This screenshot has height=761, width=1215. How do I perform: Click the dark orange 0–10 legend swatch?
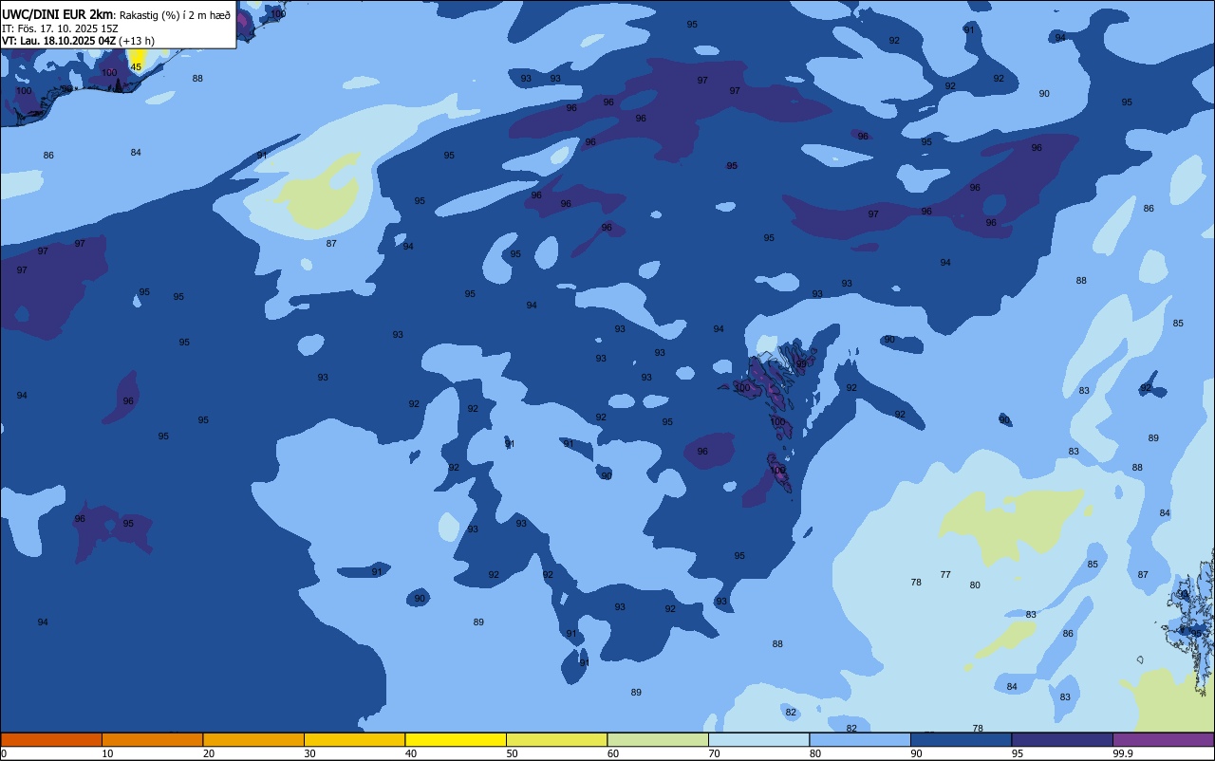point(51,739)
